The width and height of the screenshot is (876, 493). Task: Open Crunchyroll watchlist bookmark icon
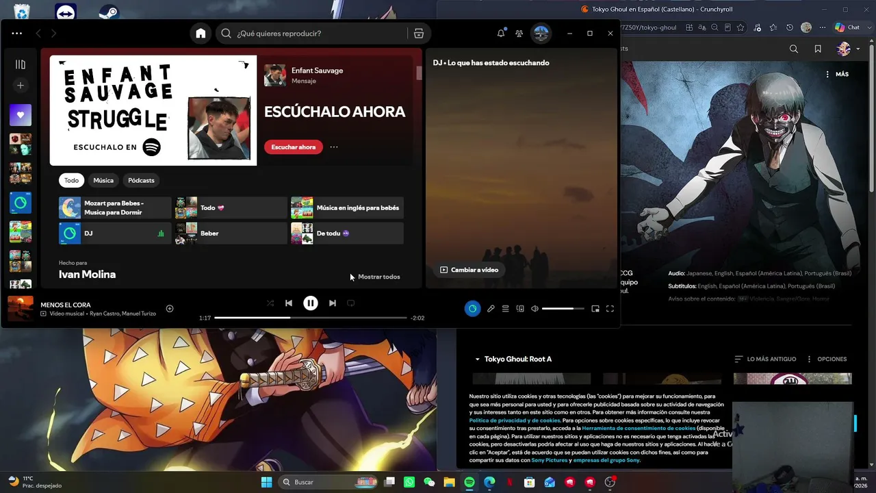818,49
